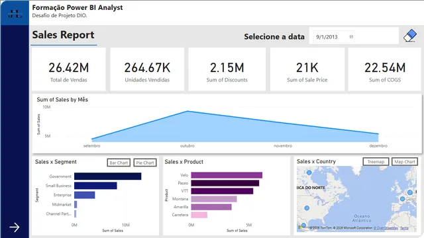The image size is (424, 238).
Task: Click the Sales x Product chart title
Action: tap(184, 161)
